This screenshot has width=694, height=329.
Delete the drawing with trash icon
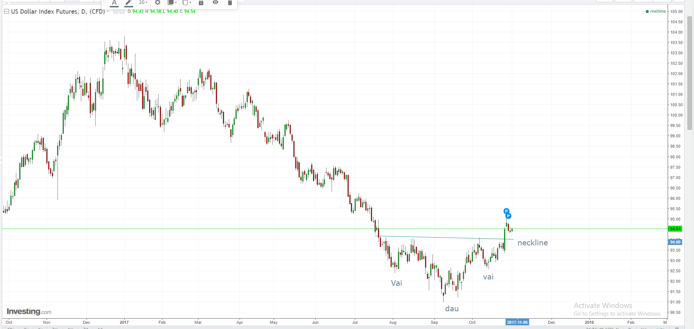pos(230,3)
